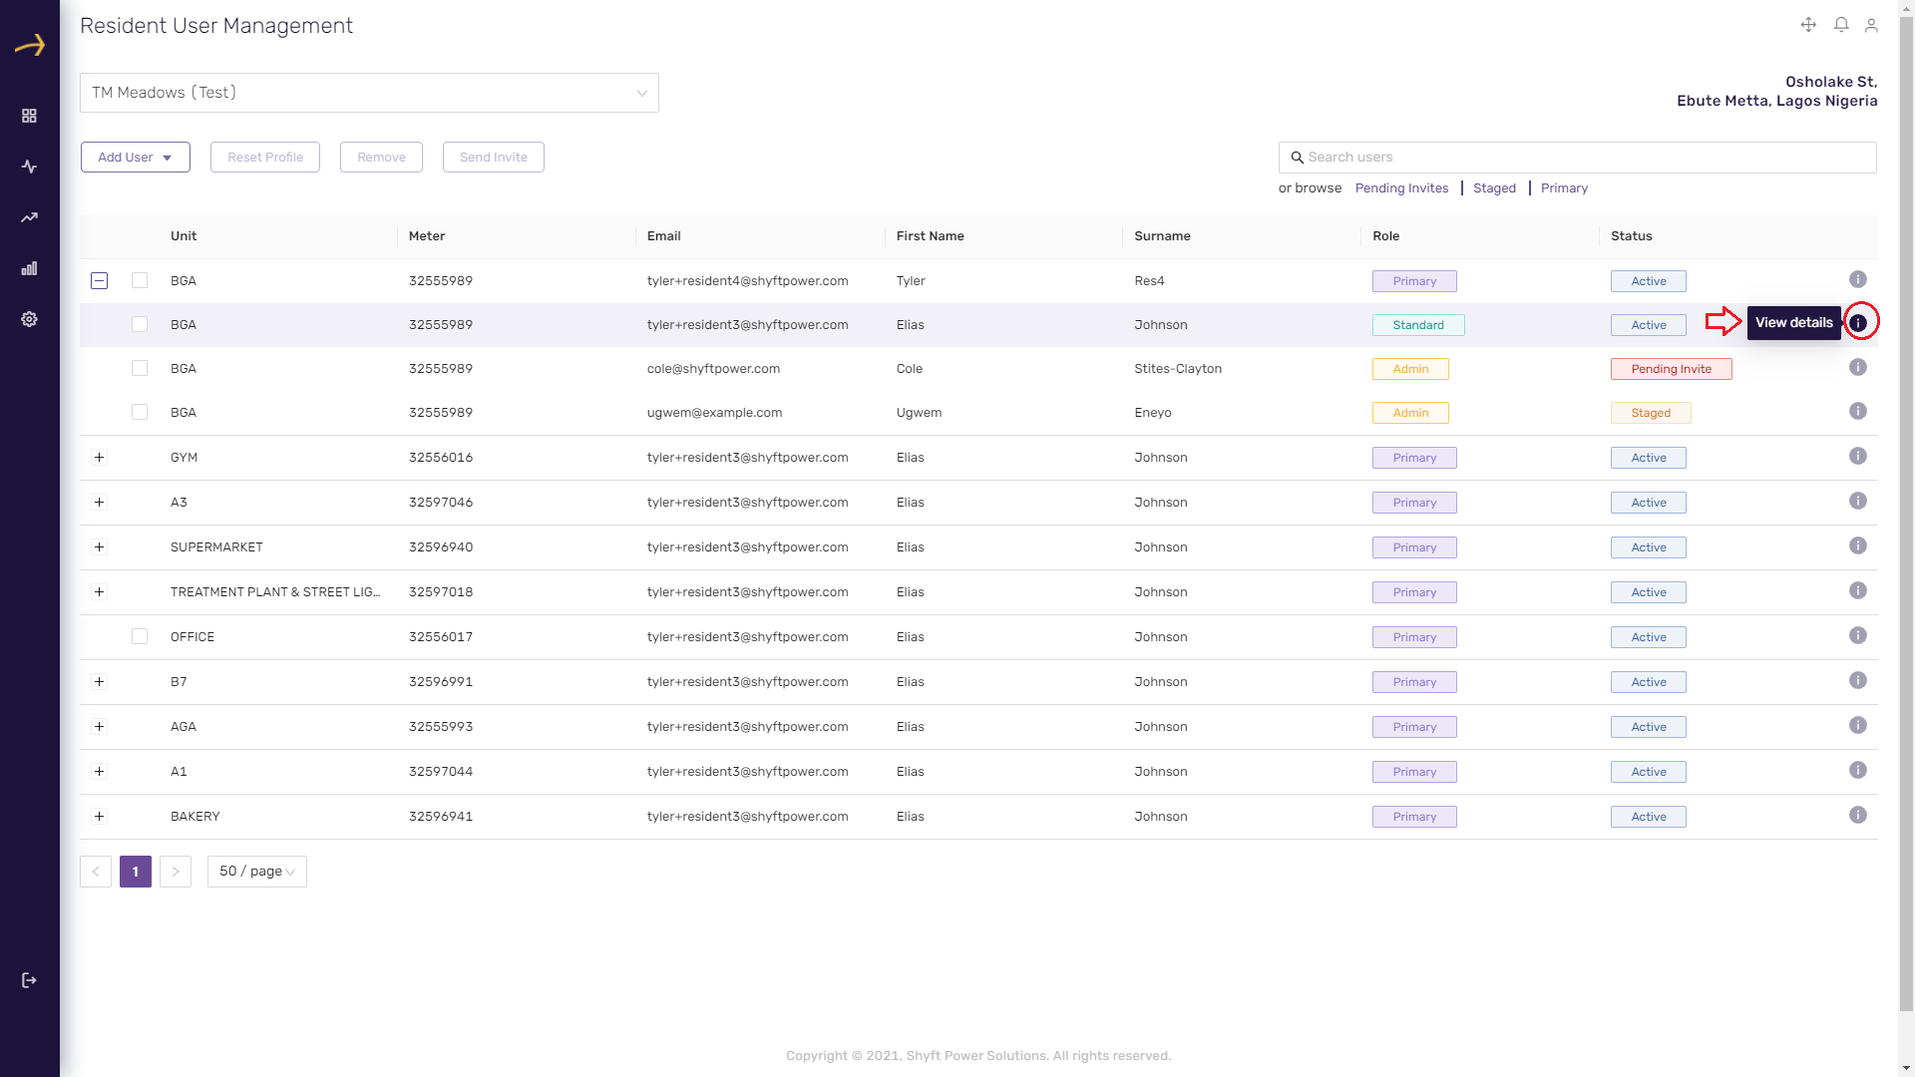Select checkbox for Tyler Res4 BGA row
This screenshot has height=1077, width=1915.
pyautogui.click(x=140, y=281)
